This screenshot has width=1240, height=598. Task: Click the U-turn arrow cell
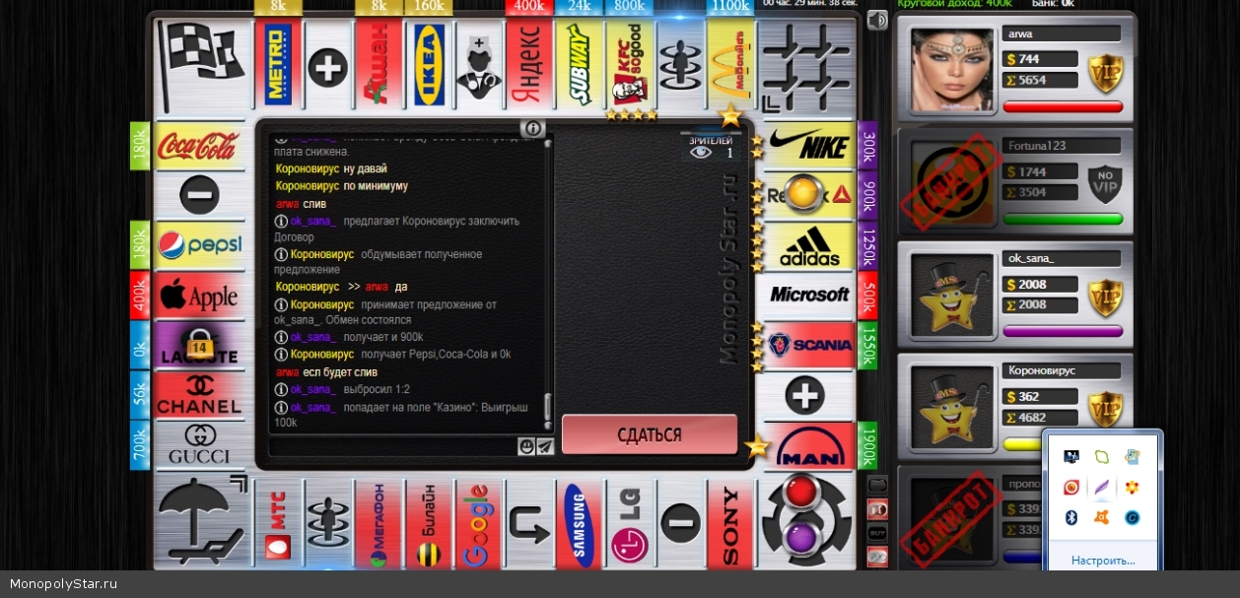click(529, 524)
